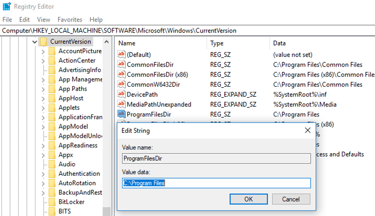
Task: Click the (value not set) data cell
Action: [x=293, y=55]
